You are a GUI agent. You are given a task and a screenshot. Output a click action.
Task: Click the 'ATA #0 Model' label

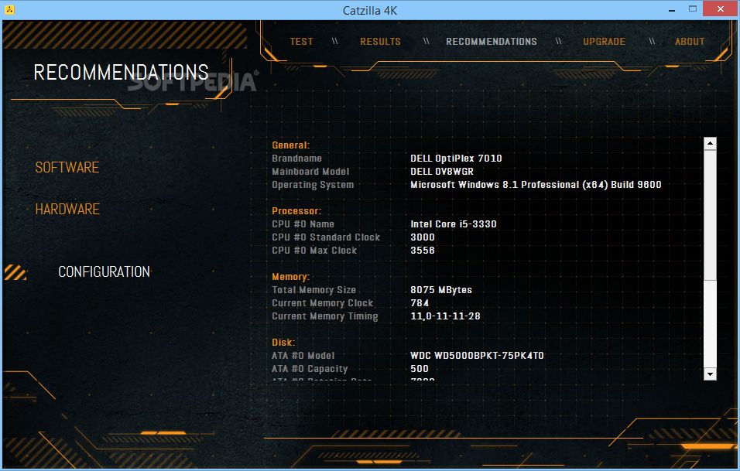click(303, 356)
